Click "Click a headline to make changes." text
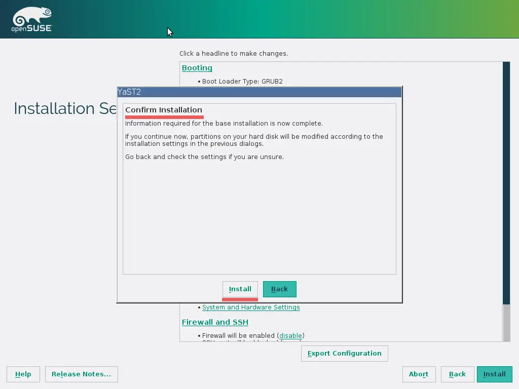Screen dimensions: 519x389 [234, 54]
